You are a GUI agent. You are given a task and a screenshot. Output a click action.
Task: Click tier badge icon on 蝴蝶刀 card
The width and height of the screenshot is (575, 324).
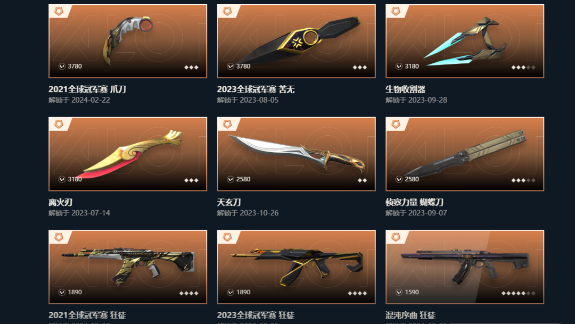click(x=396, y=124)
